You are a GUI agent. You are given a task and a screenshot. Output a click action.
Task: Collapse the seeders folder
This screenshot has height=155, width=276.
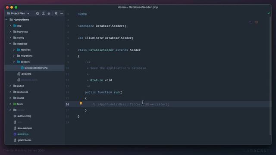click(14, 62)
